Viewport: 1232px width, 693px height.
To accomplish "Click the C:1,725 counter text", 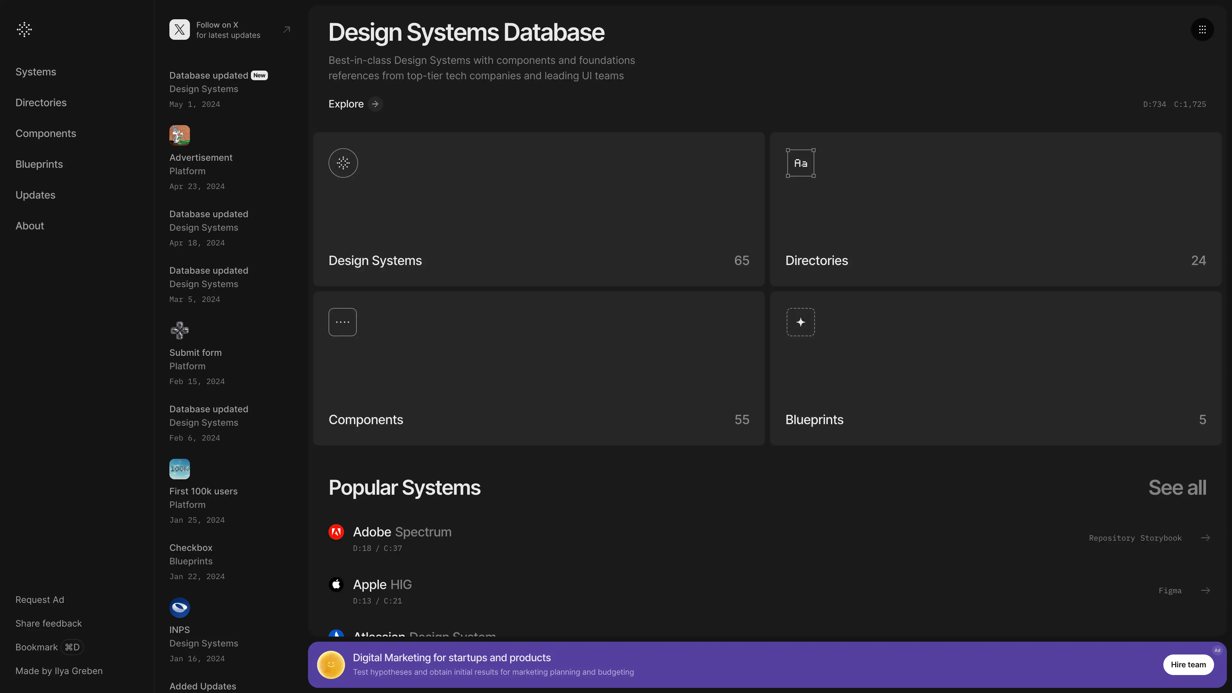I will 1190,104.
